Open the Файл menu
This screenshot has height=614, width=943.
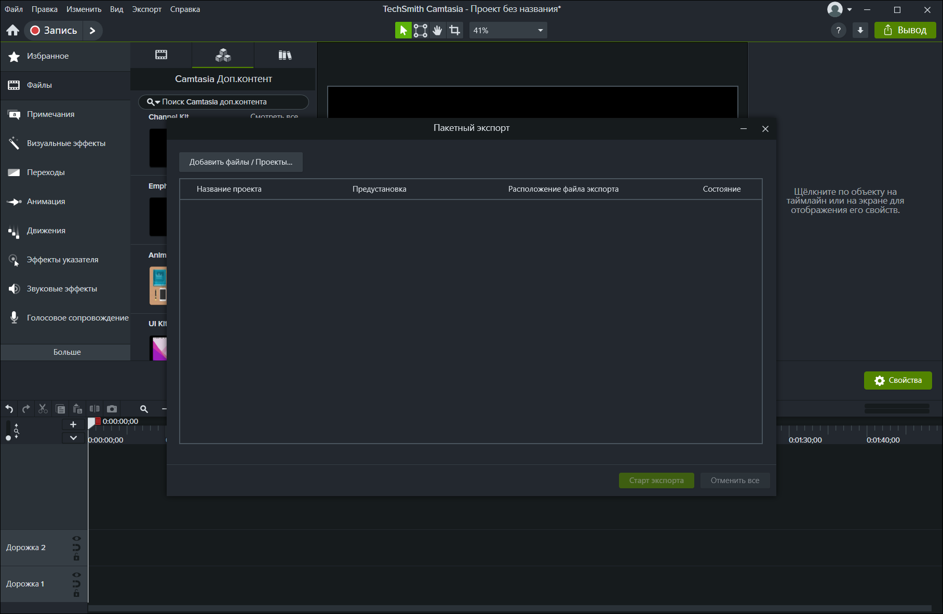coord(14,9)
